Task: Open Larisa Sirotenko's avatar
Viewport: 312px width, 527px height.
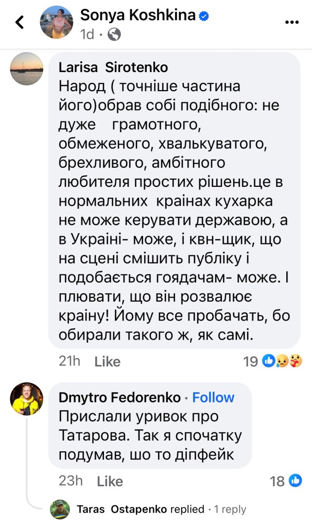Action: (x=27, y=69)
